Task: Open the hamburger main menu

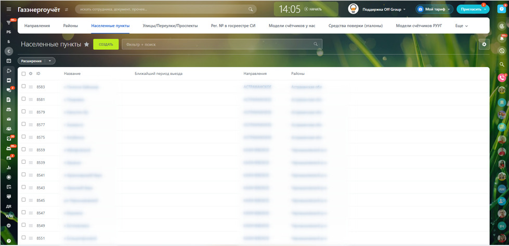Action: point(9,9)
